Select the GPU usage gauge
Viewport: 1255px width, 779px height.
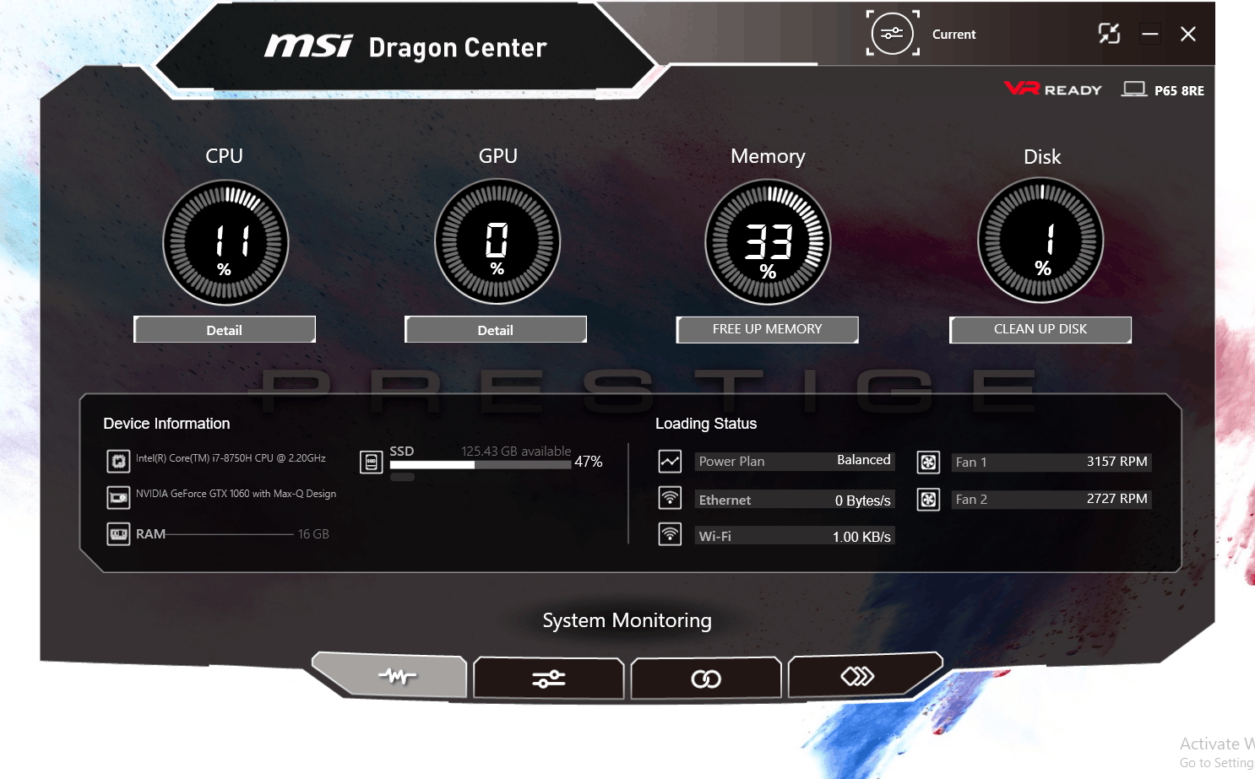coord(497,241)
